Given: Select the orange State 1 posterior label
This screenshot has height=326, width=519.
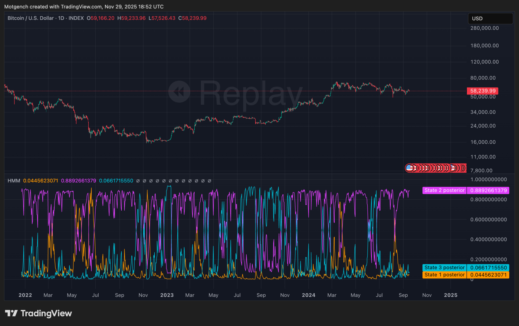Looking at the screenshot, I should coord(444,275).
